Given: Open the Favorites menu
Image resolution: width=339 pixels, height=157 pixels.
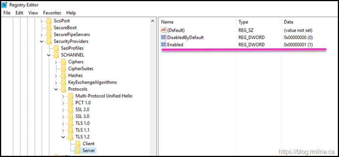Looking at the screenshot, I should pos(52,13).
